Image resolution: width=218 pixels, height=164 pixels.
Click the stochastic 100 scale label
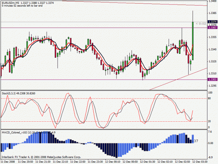210,93
